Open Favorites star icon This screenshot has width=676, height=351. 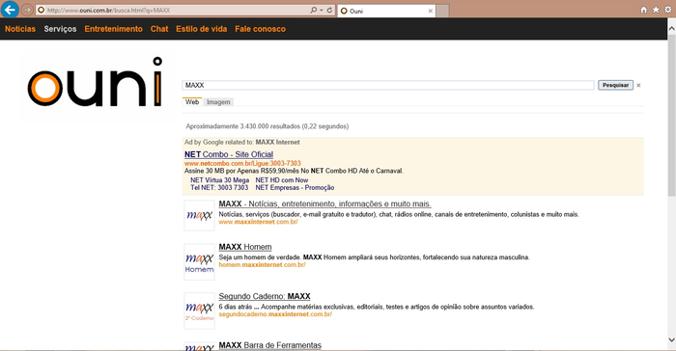pos(656,10)
